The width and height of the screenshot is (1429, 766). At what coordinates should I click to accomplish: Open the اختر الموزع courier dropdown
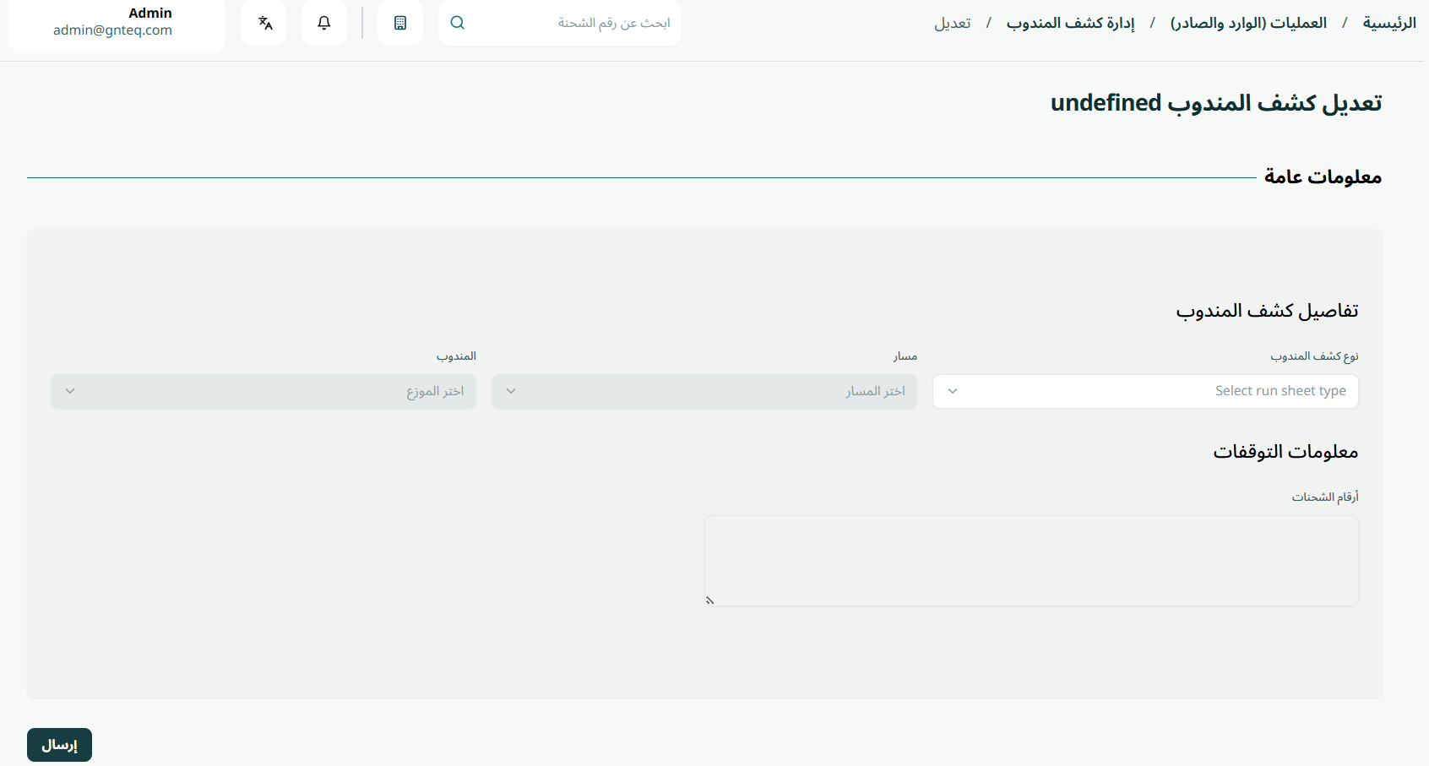(264, 391)
